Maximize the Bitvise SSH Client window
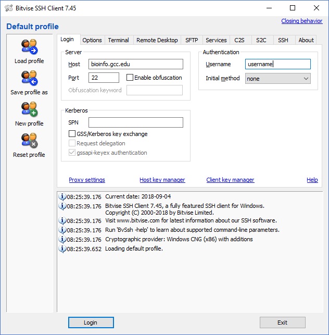 pos(293,8)
